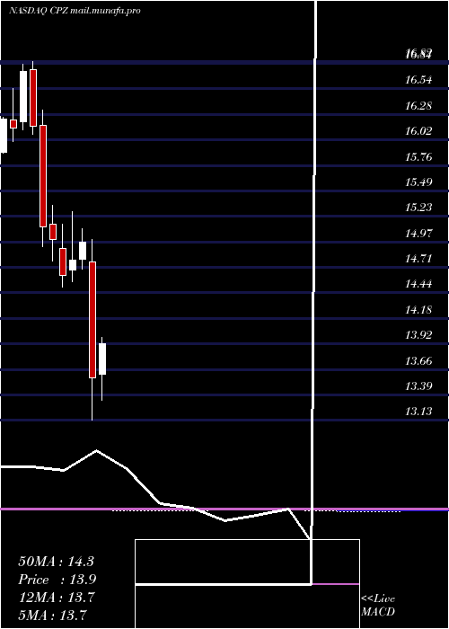449x629 pixels.
Task: Click the 13.66 price axis label
Action: tap(418, 361)
